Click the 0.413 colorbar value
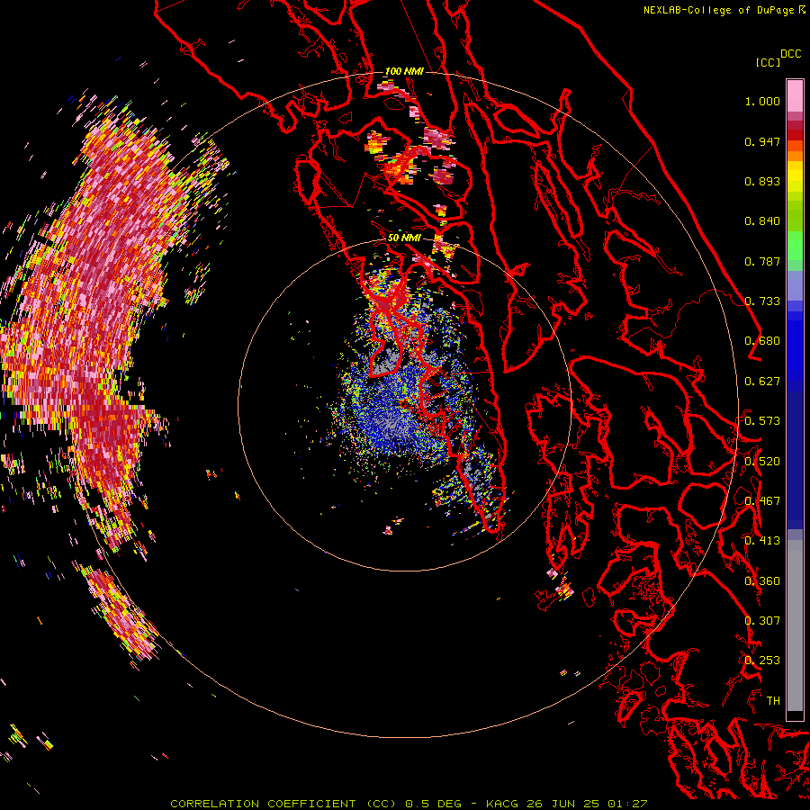Screen dimensions: 810x810 point(762,541)
